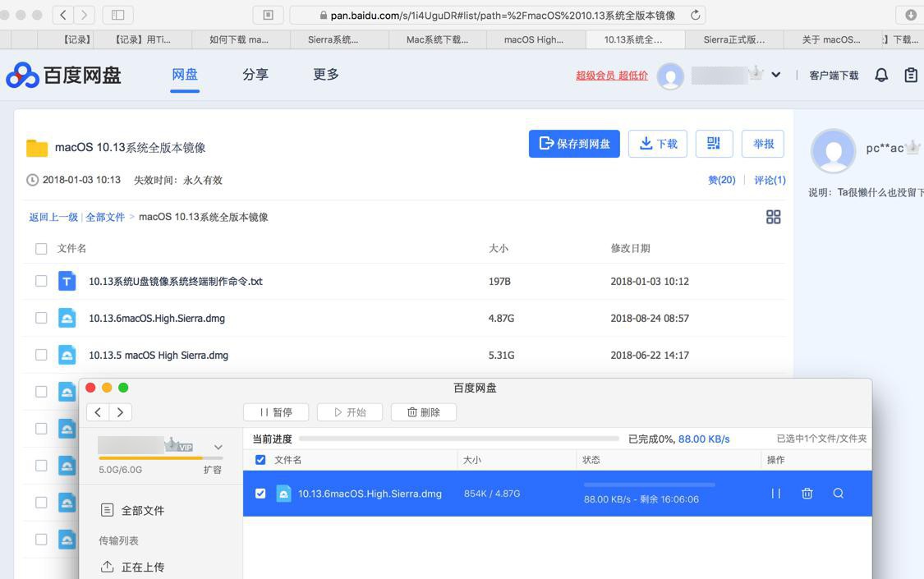Screen dimensions: 924x579
Task: Switch to grid view icon
Action: pos(773,217)
